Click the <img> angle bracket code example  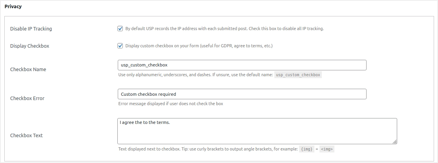327,149
